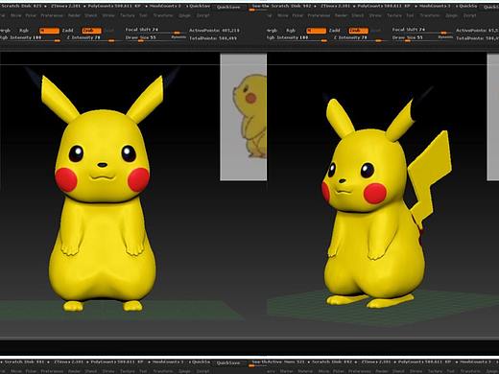Toggle orange M material button in top-left window
This screenshot has height=374, width=499.
click(49, 31)
